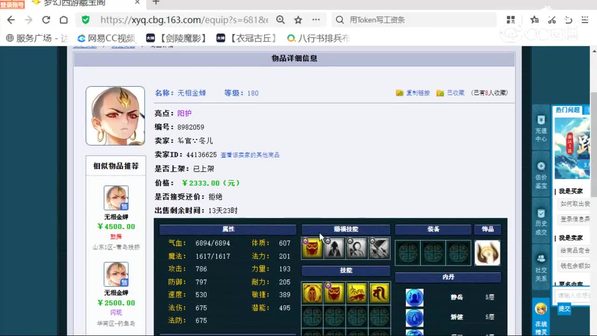Open similar item priced ￥2500.00
The width and height of the screenshot is (597, 336).
tap(116, 303)
